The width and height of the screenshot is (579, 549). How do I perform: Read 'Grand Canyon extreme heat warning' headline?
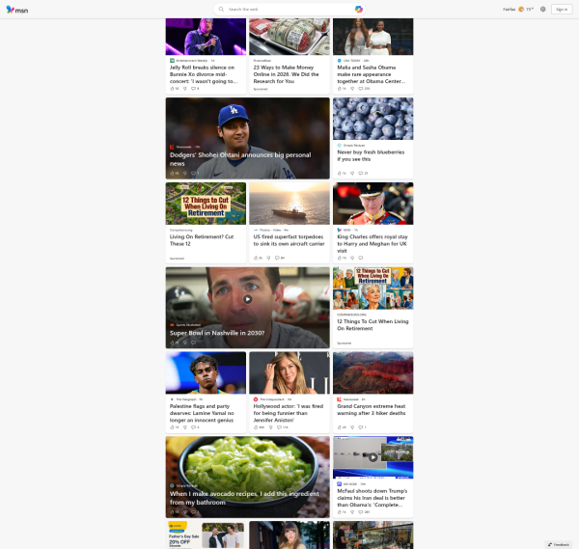372,409
